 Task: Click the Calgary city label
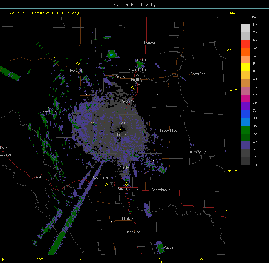point(125,188)
